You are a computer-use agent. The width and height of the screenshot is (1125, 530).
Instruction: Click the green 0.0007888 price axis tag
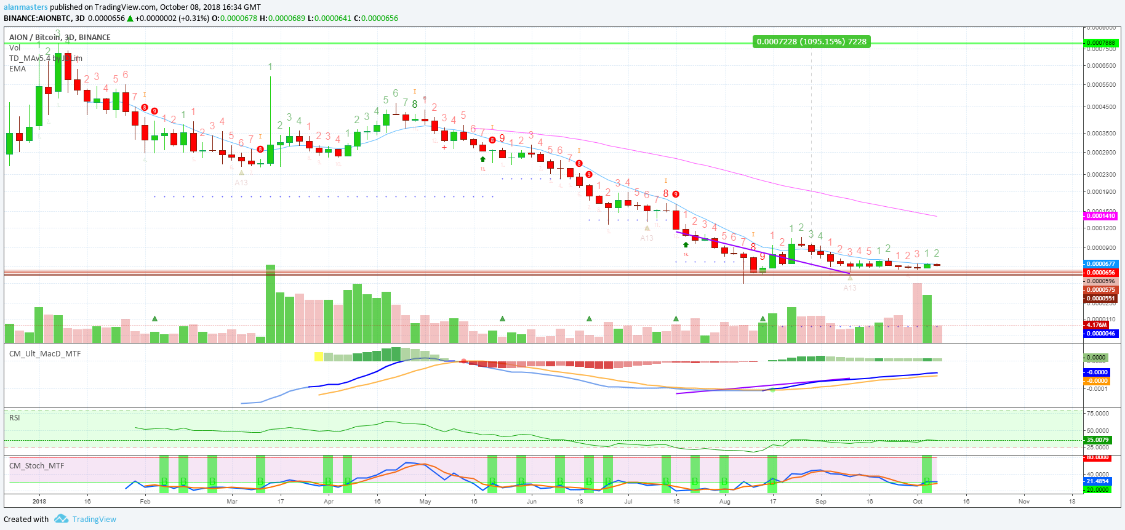coord(1100,43)
